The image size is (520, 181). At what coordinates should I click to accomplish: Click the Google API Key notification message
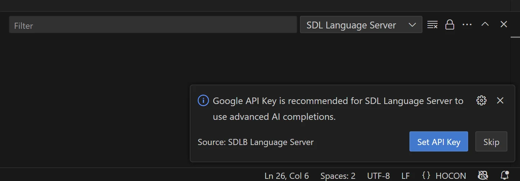tap(338, 109)
